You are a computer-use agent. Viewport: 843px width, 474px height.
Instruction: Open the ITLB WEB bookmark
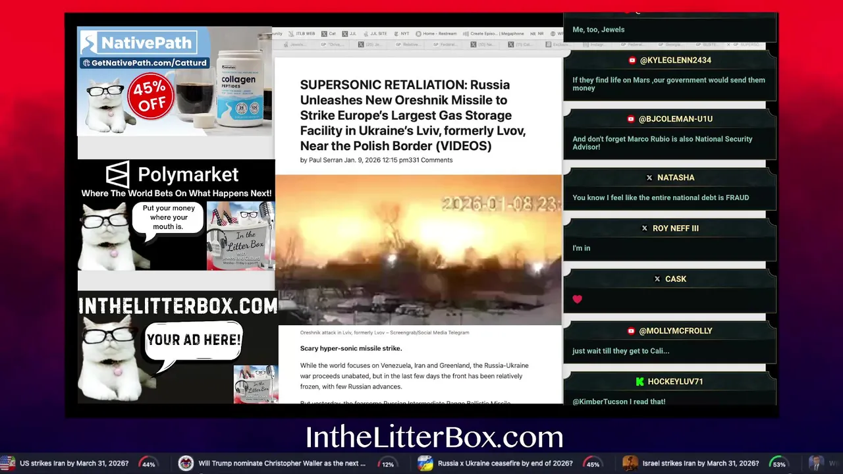tap(302, 34)
